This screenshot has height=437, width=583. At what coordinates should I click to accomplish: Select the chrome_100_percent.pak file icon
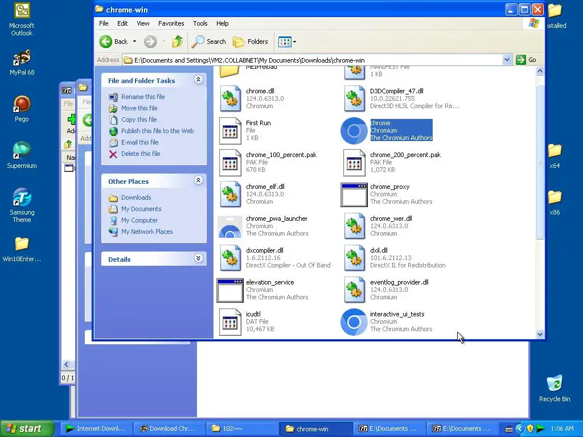point(230,162)
